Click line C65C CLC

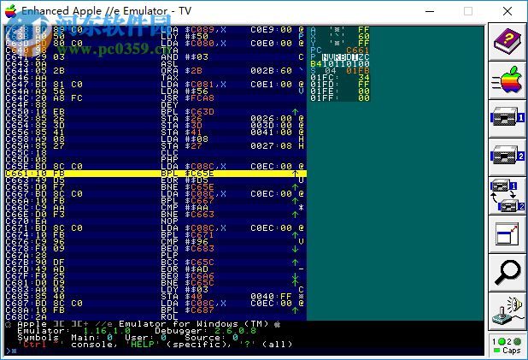[155, 153]
